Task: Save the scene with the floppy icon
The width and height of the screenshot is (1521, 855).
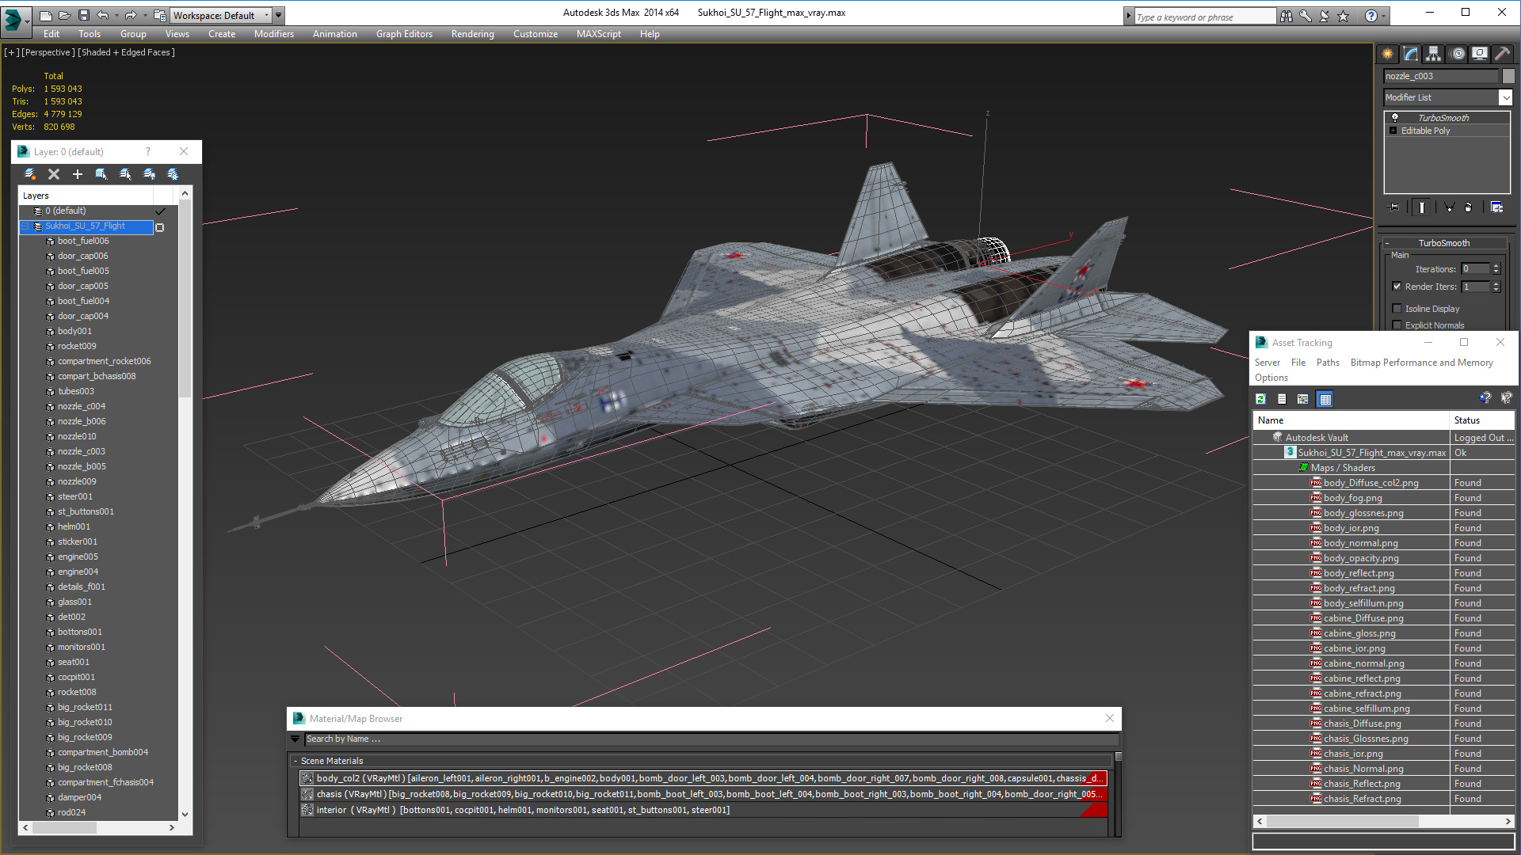Action: click(x=83, y=15)
